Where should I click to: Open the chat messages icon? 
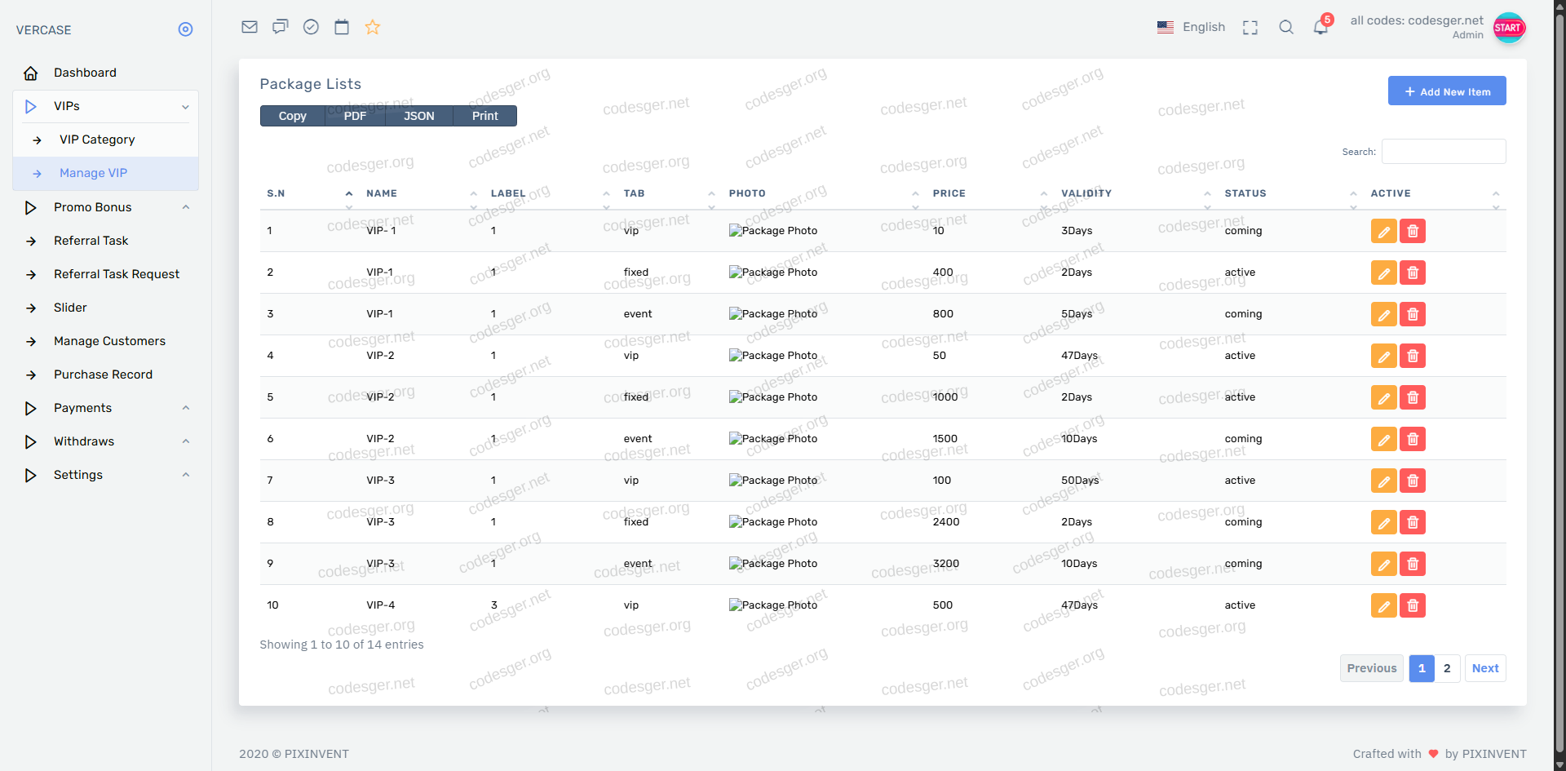tap(281, 27)
